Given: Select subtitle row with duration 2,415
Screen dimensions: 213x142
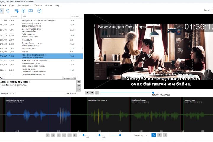Looking at the screenshot, I should pos(41,65).
